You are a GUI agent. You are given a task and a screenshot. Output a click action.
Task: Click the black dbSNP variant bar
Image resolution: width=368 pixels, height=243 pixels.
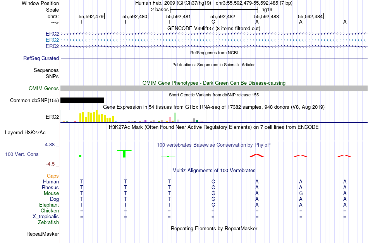(x=82, y=100)
